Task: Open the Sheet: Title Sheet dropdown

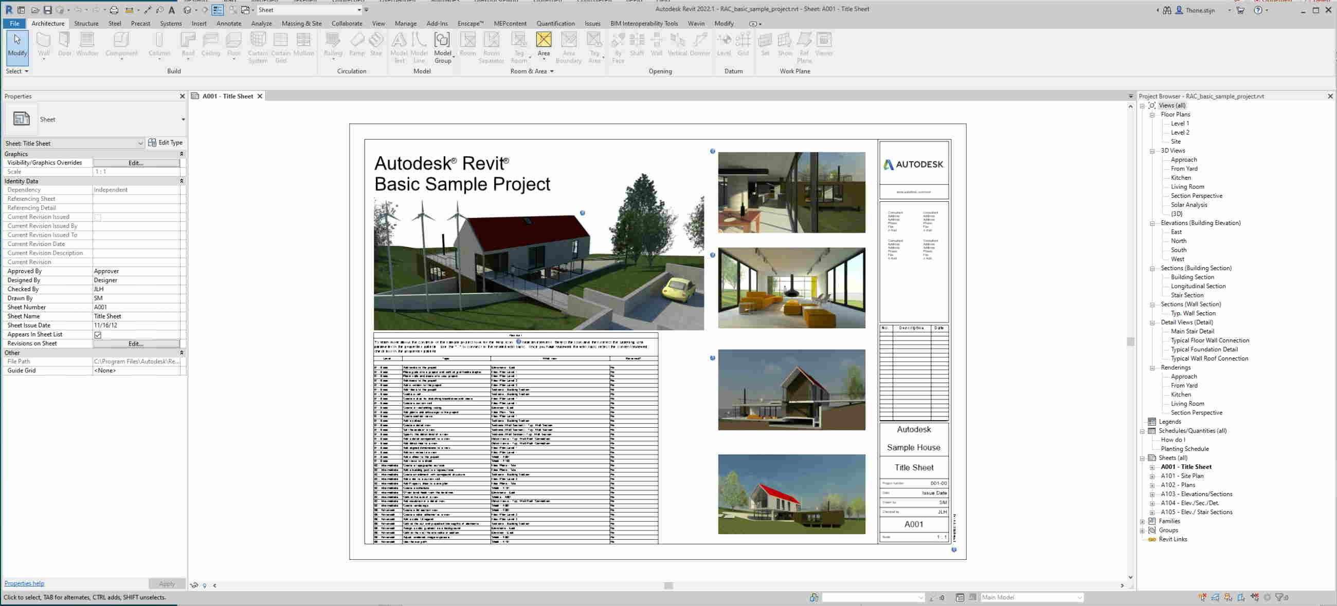Action: click(x=140, y=144)
